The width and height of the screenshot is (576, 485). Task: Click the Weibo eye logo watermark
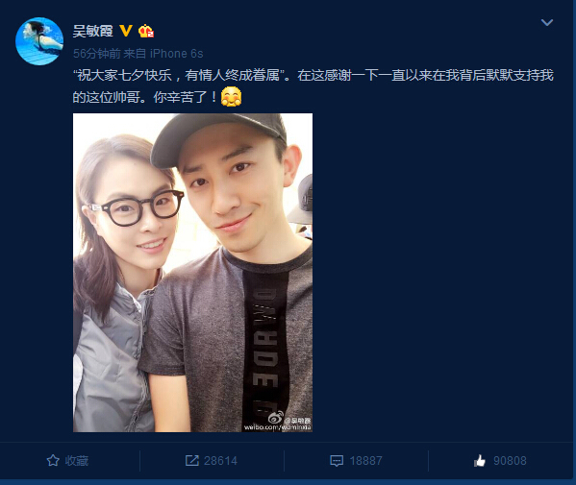pos(276,417)
